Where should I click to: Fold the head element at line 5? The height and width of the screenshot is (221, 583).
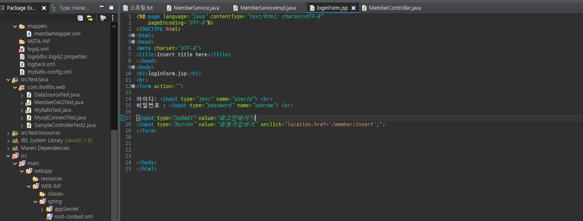click(x=133, y=42)
